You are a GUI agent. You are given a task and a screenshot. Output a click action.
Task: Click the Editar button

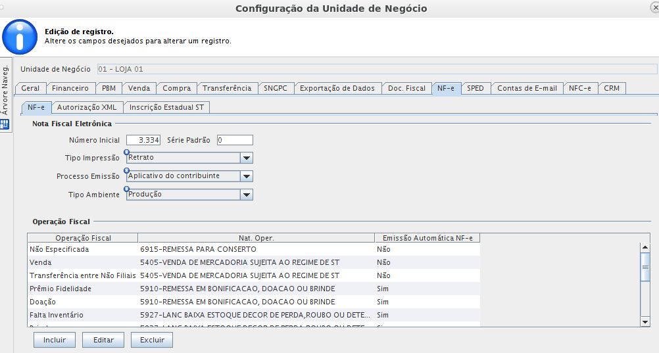(103, 340)
